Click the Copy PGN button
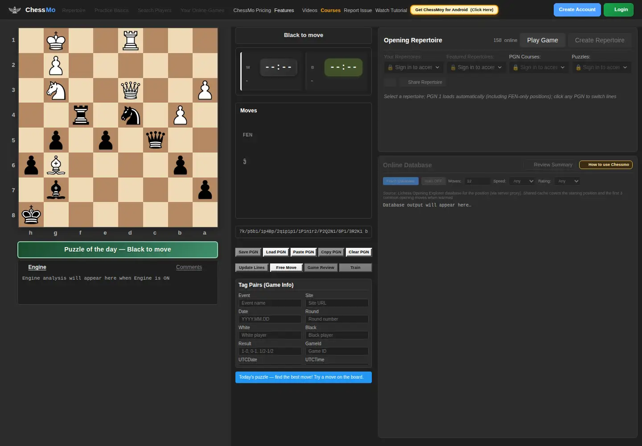This screenshot has height=446, width=642. [331, 252]
